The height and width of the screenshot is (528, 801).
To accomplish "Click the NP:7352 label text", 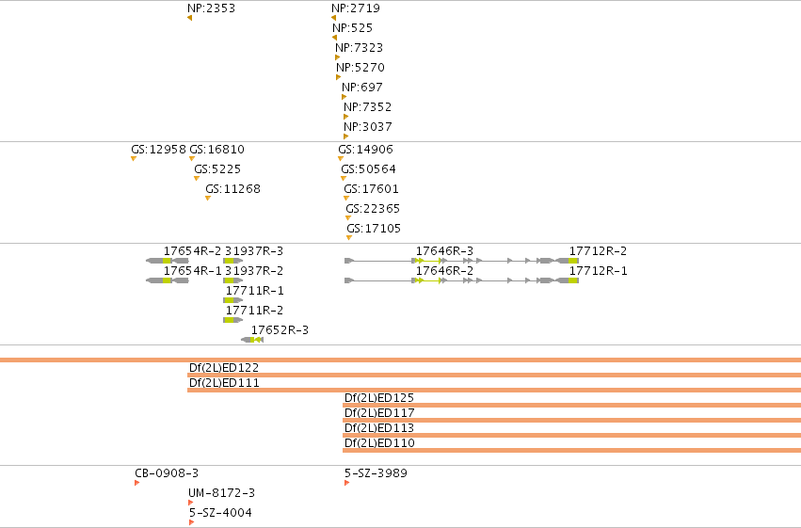I will (368, 107).
